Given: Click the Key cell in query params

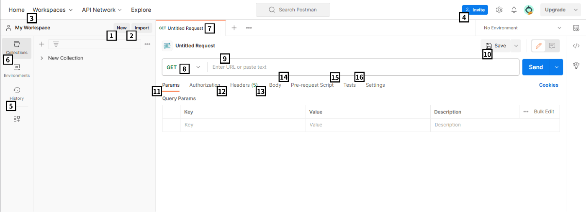Looking at the screenshot, I should click(x=243, y=125).
